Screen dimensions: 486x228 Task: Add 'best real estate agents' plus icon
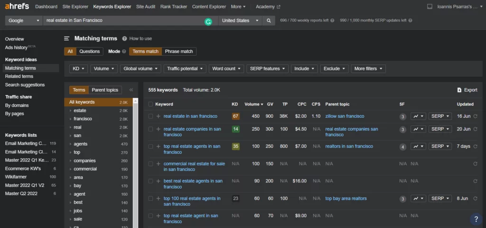click(159, 181)
